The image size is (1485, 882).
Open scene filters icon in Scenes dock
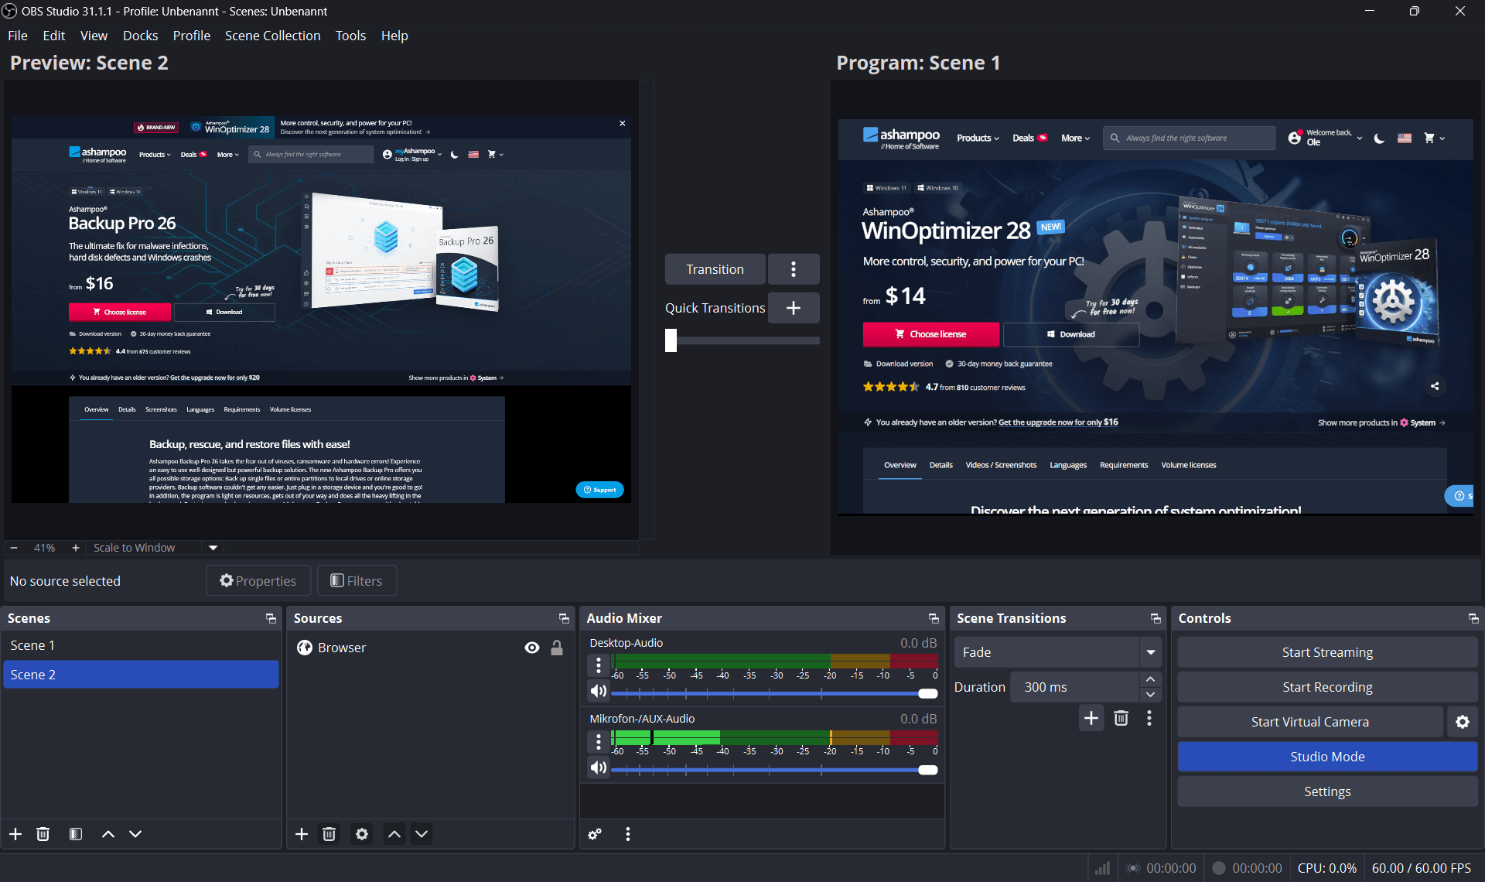point(76,834)
